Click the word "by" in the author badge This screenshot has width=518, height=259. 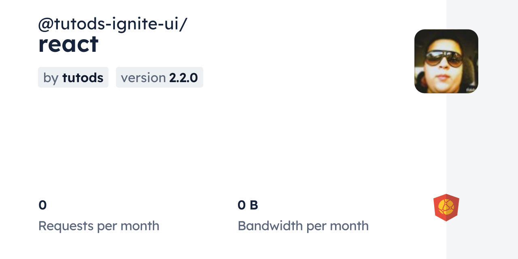click(x=51, y=78)
